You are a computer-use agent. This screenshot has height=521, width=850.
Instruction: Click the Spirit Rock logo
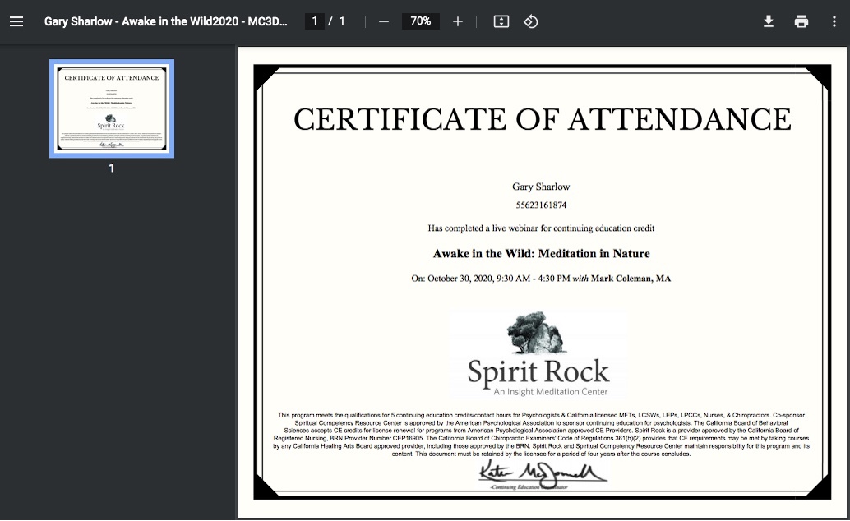tap(538, 354)
